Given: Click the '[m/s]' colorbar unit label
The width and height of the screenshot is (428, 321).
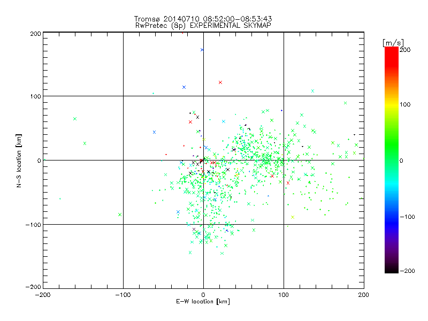Looking at the screenshot, I should coord(393,43).
